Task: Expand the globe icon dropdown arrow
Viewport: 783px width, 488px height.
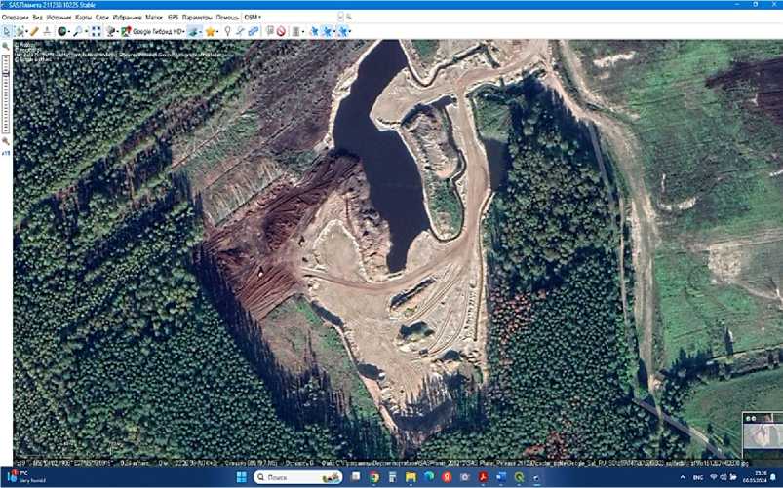Action: coord(70,31)
